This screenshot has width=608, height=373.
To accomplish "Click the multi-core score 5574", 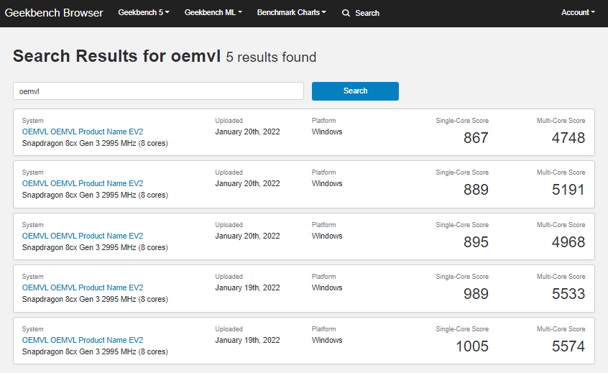I will point(568,346).
